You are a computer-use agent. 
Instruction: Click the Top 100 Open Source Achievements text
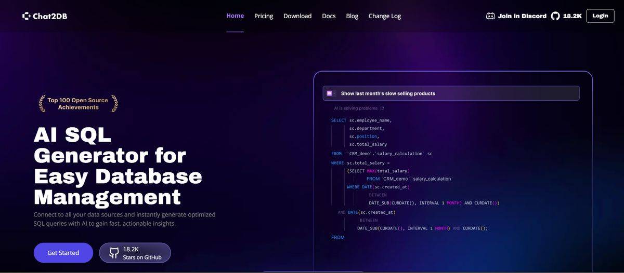78,104
